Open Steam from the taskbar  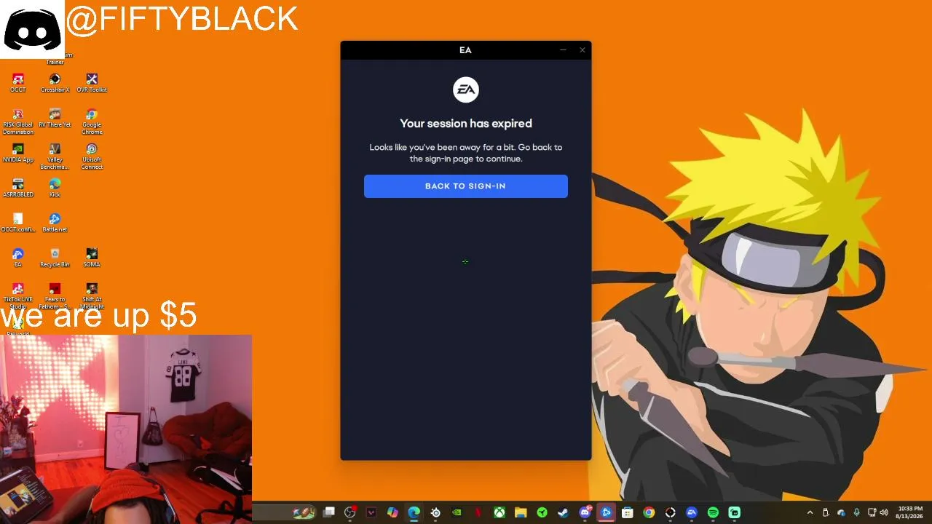point(563,512)
